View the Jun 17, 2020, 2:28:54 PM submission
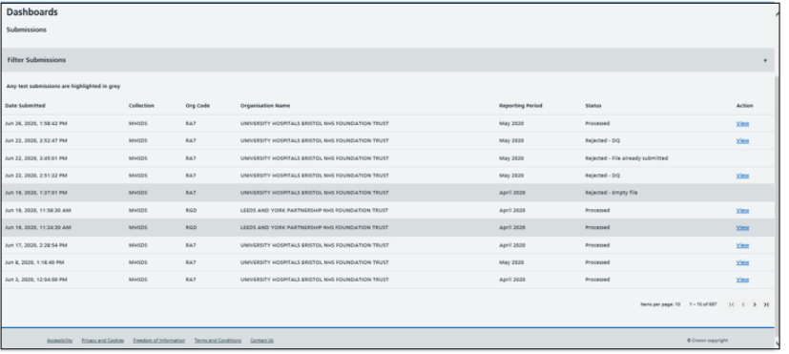Viewport: 789px width, 354px height. [x=742, y=244]
